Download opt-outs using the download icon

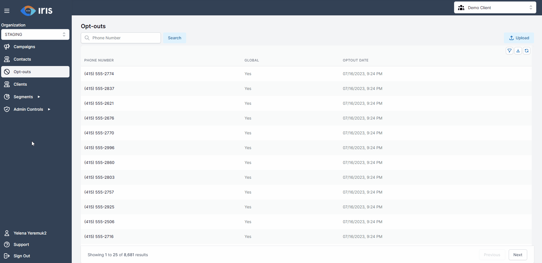click(518, 51)
